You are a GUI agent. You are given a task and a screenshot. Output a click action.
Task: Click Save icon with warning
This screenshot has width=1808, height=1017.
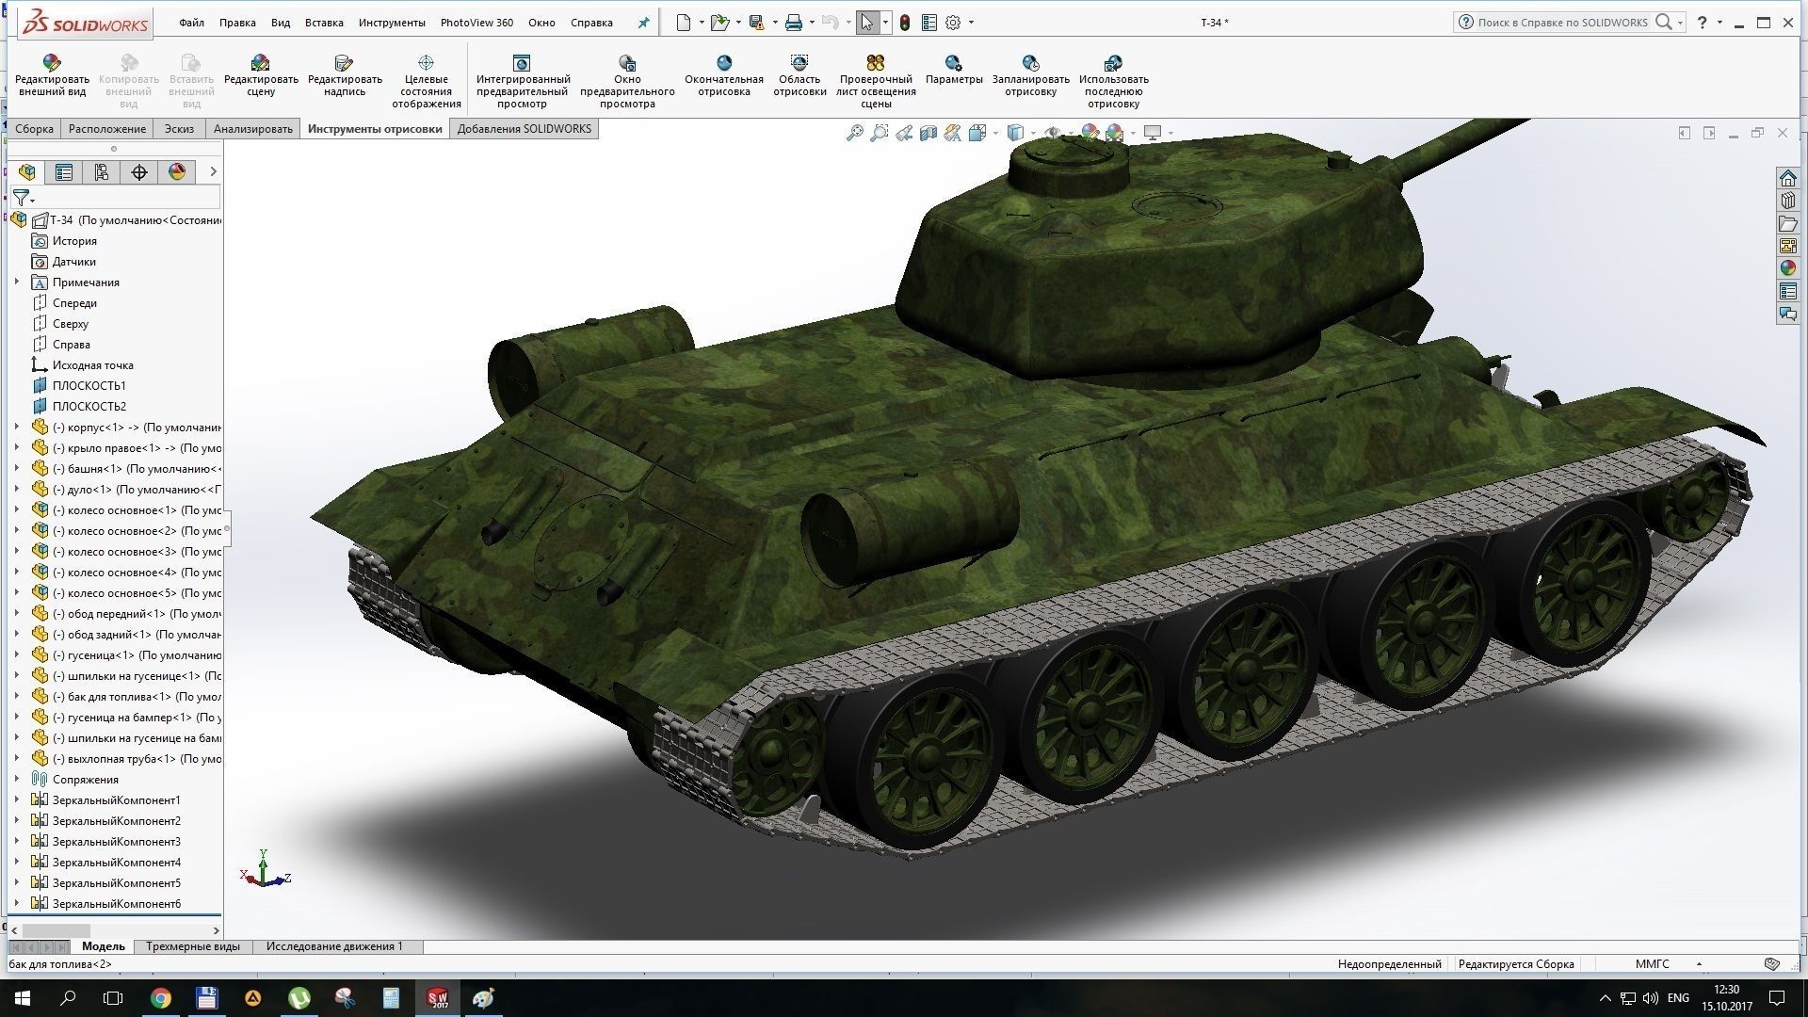(x=756, y=23)
